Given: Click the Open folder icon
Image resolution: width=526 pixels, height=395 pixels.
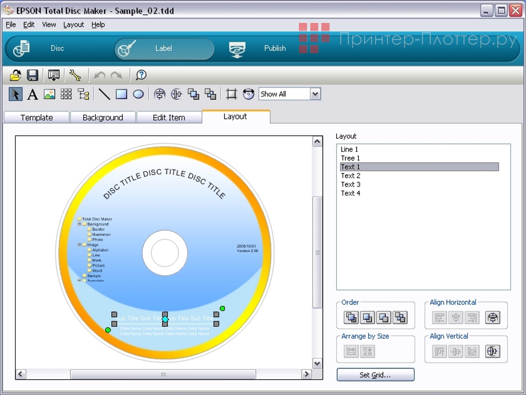Looking at the screenshot, I should tap(16, 76).
